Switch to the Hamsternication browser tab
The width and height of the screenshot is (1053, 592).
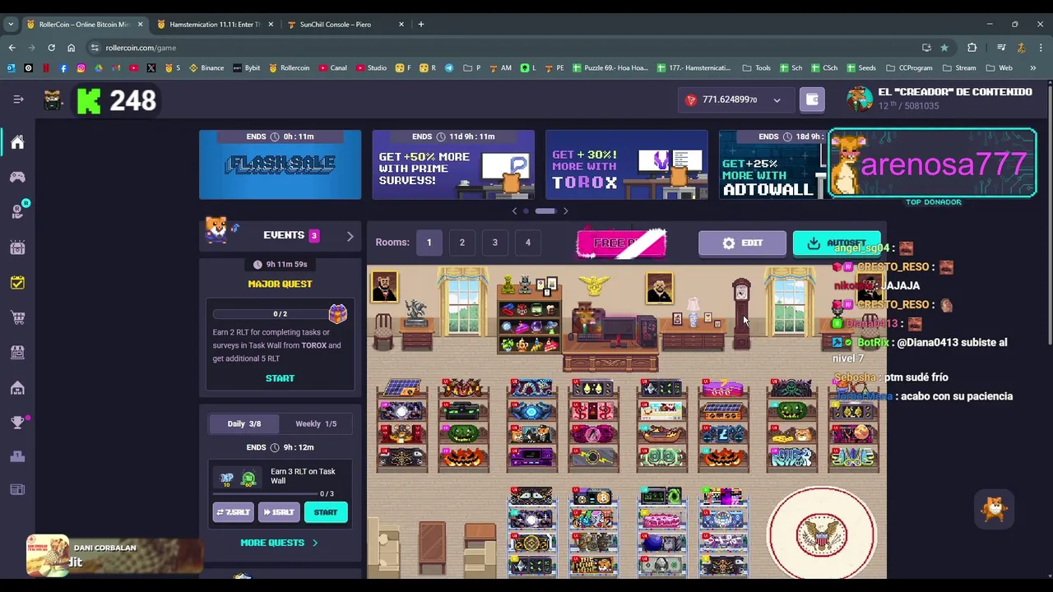click(214, 25)
